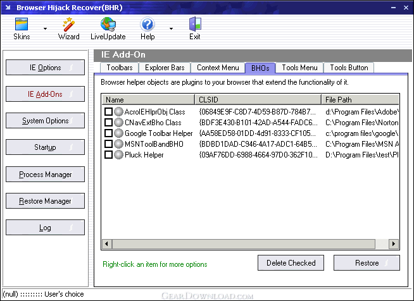Click the Restore button
The height and width of the screenshot is (301, 414).
(367, 263)
